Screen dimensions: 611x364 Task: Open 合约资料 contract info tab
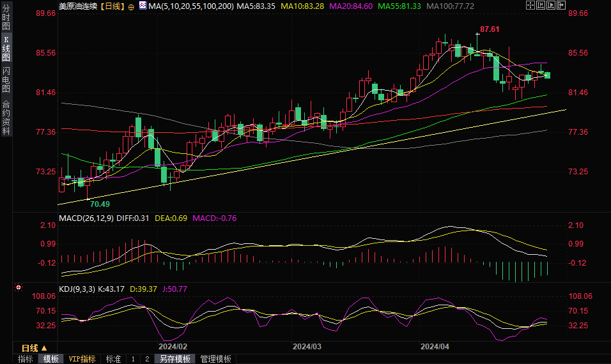pos(6,118)
